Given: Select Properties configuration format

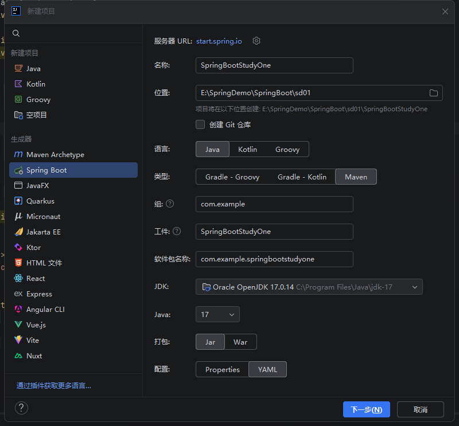Looking at the screenshot, I should pos(223,369).
